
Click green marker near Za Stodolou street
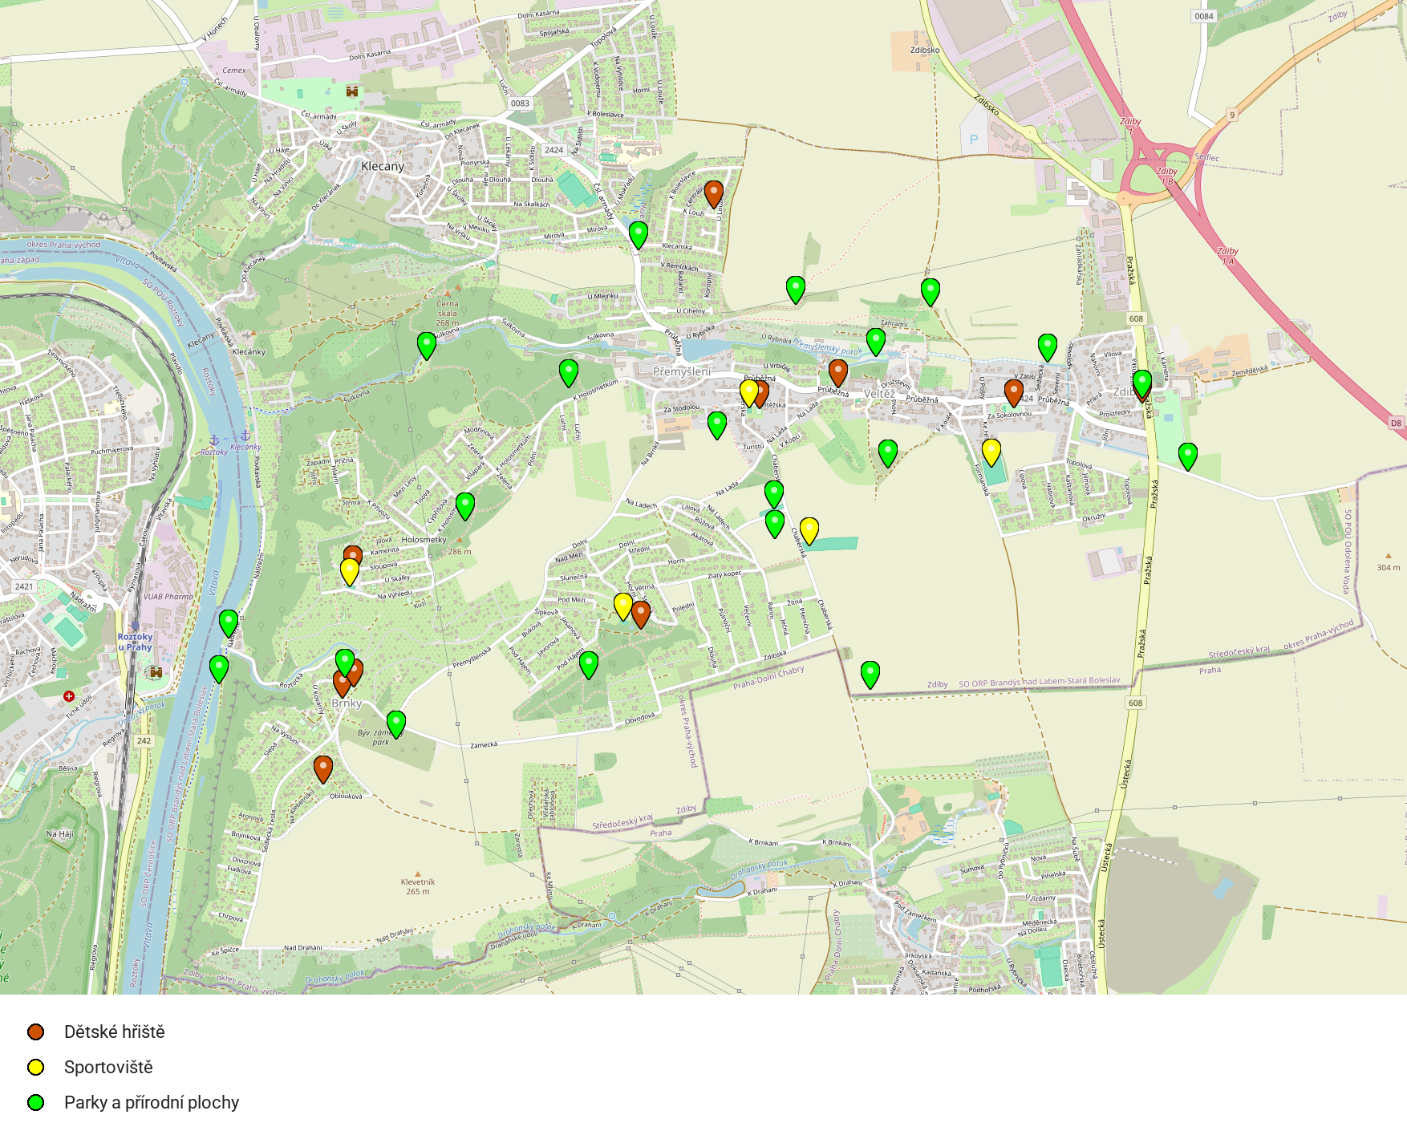pos(717,424)
